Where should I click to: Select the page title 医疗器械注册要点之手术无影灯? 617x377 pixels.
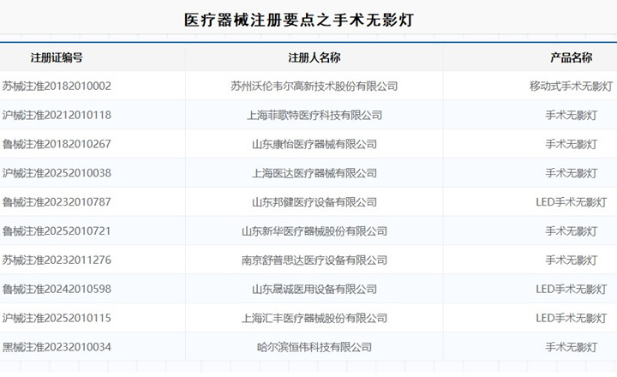point(299,20)
